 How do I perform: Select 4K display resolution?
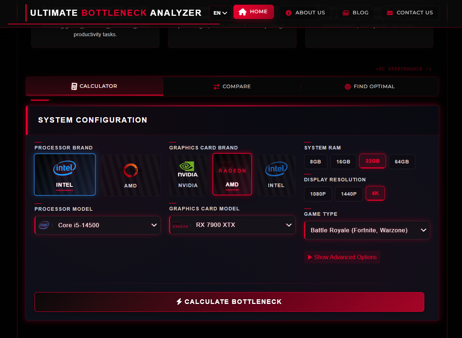tap(375, 193)
